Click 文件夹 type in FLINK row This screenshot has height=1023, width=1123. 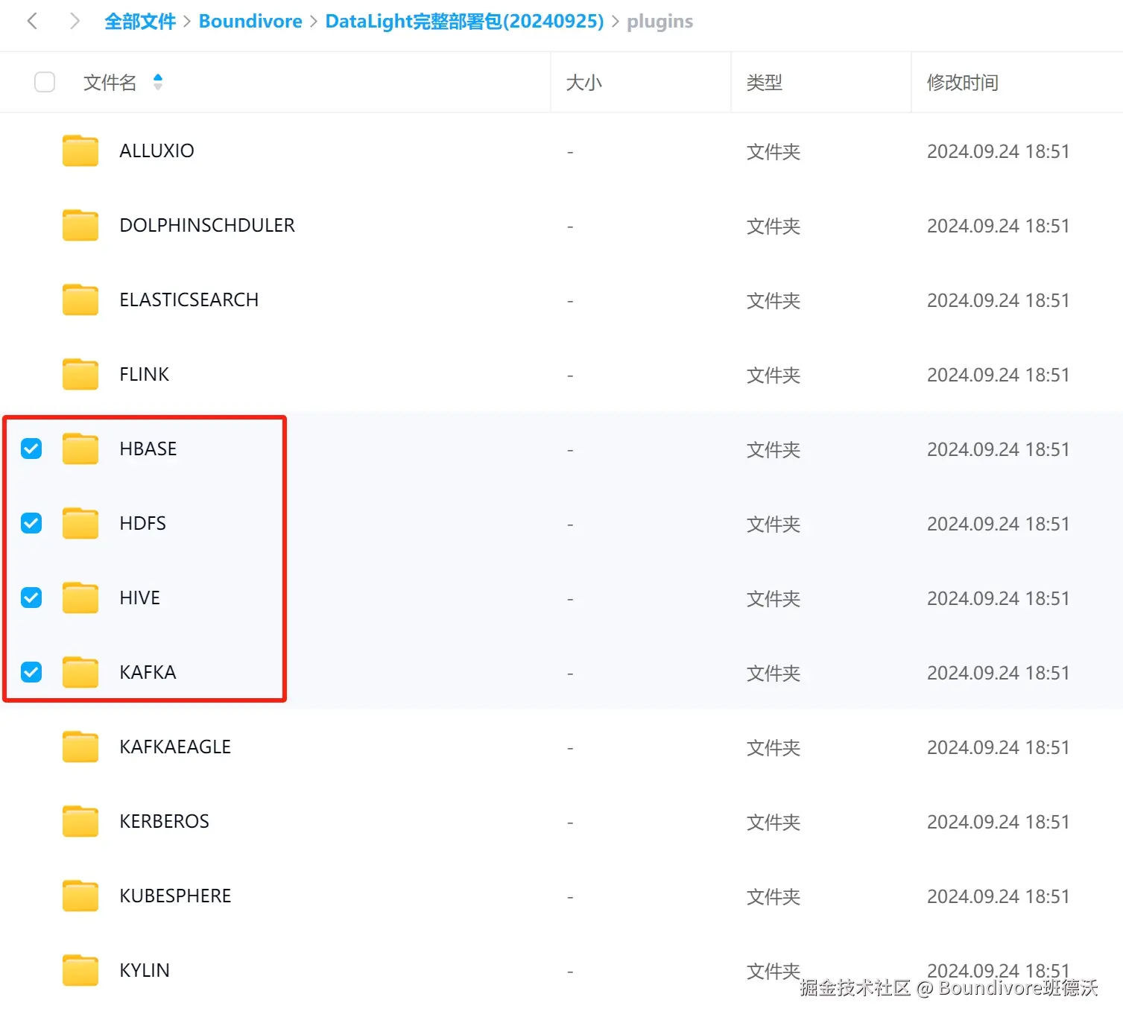click(x=774, y=375)
